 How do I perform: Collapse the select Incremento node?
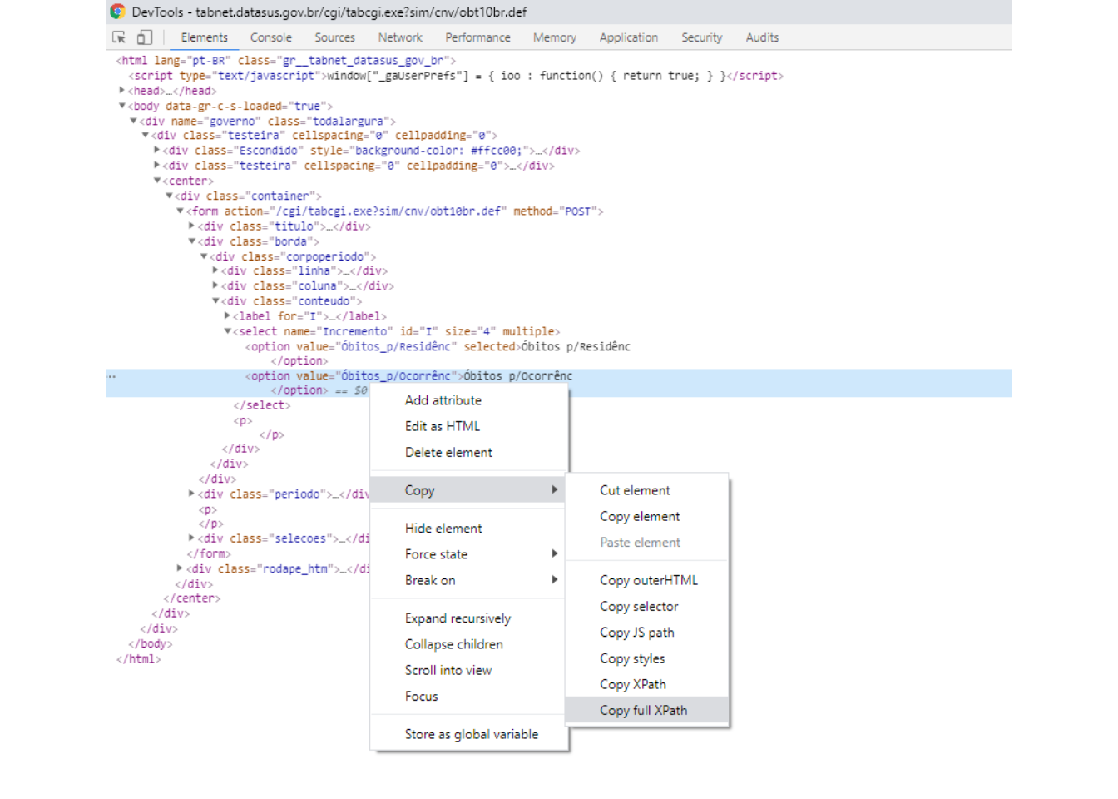coord(227,331)
